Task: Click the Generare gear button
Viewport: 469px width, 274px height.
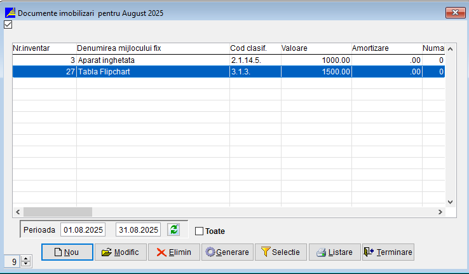Action: (x=227, y=252)
